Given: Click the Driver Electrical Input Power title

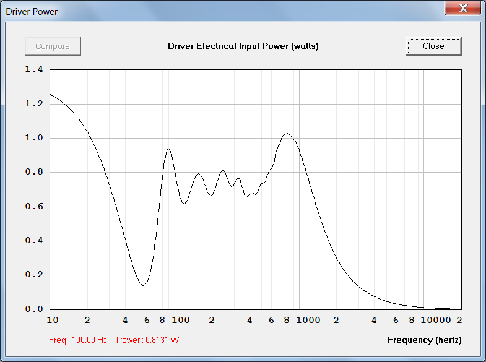Looking at the screenshot, I should click(x=243, y=46).
